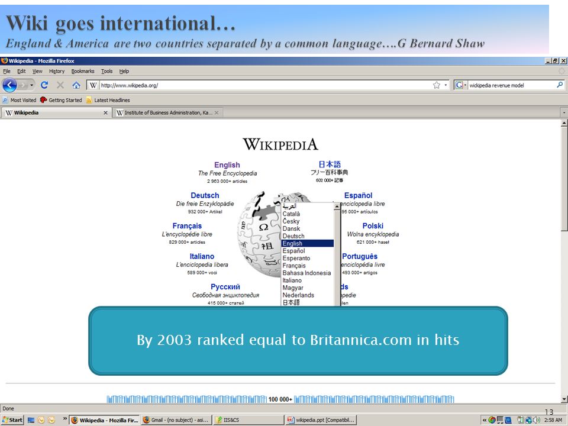
Task: Choose Bahasa Indonesia from the language list
Action: 307,273
